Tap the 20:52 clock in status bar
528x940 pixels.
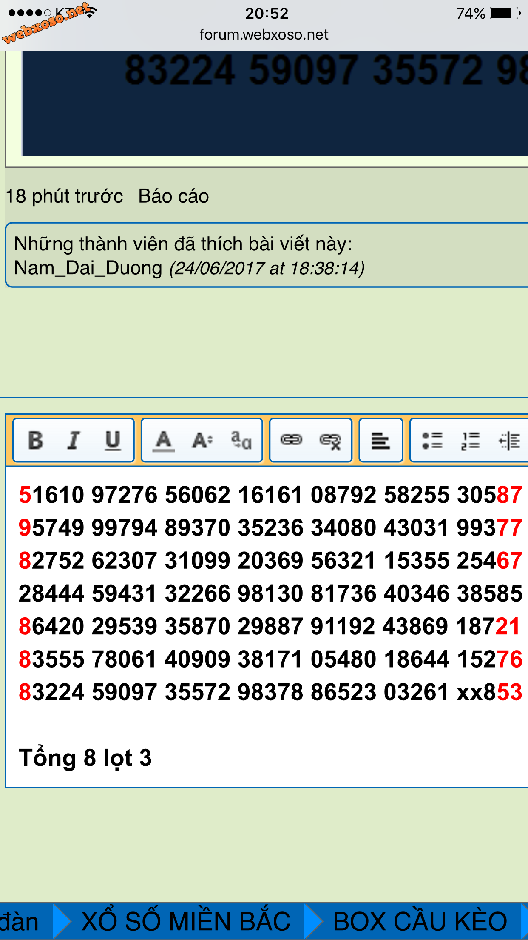click(267, 13)
